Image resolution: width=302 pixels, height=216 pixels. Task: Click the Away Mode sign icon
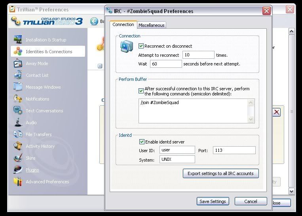tap(18, 63)
